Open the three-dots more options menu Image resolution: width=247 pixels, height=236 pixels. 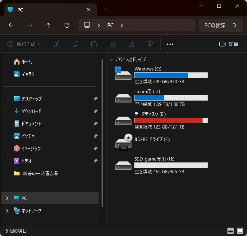170,44
